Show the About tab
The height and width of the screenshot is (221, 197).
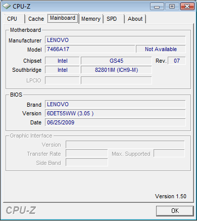(x=135, y=19)
